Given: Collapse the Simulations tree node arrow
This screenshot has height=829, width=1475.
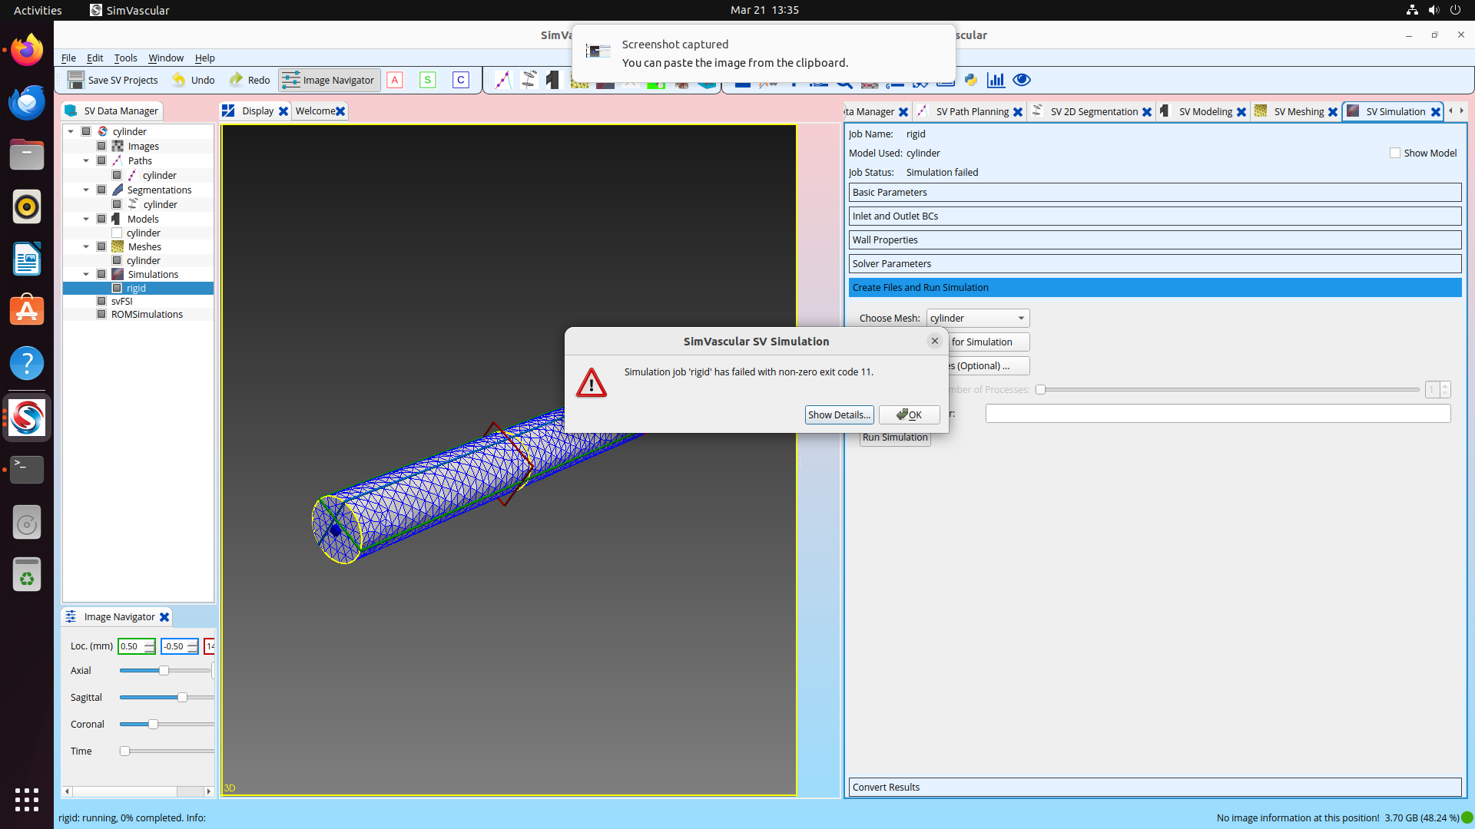Looking at the screenshot, I should click(86, 274).
